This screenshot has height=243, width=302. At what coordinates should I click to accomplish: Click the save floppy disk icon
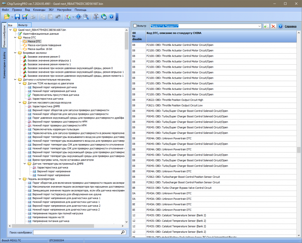(17, 17)
